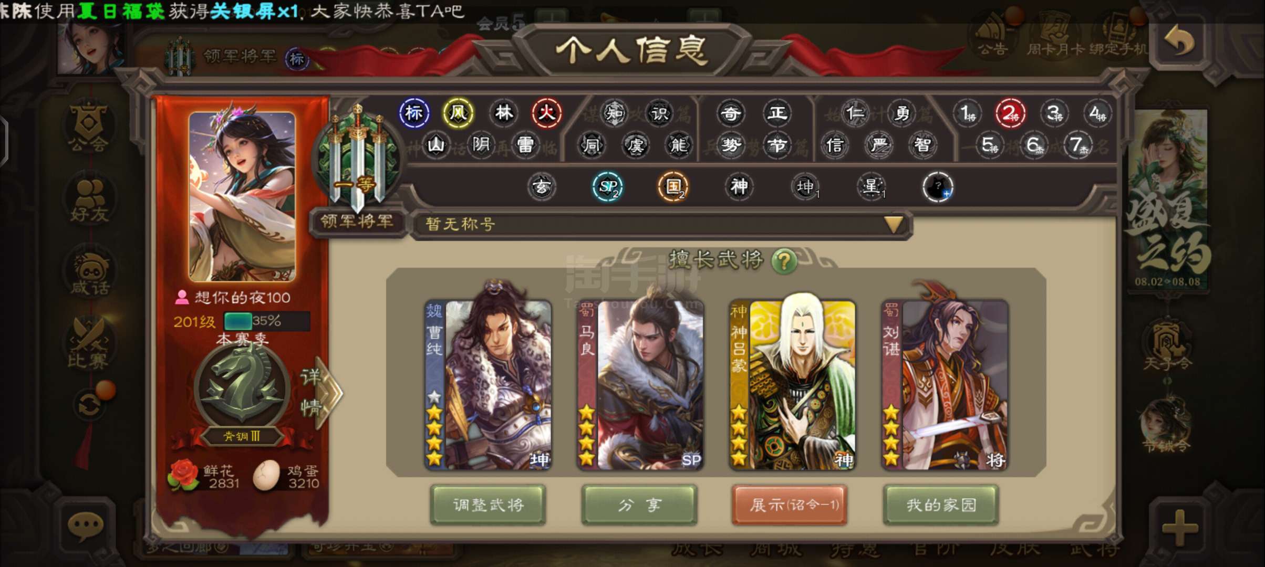
Task: Open the 比赛 crossed swords icon
Action: click(88, 342)
